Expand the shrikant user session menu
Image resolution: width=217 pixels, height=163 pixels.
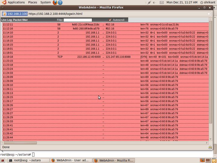[208, 2]
